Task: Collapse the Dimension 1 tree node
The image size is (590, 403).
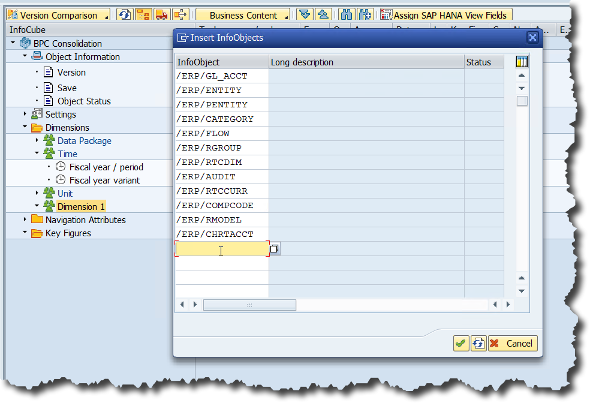Action: click(x=37, y=206)
